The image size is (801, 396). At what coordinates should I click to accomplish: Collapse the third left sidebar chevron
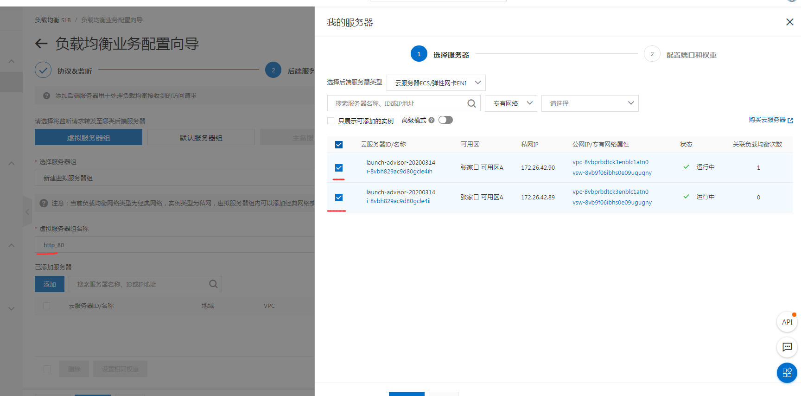(12, 245)
